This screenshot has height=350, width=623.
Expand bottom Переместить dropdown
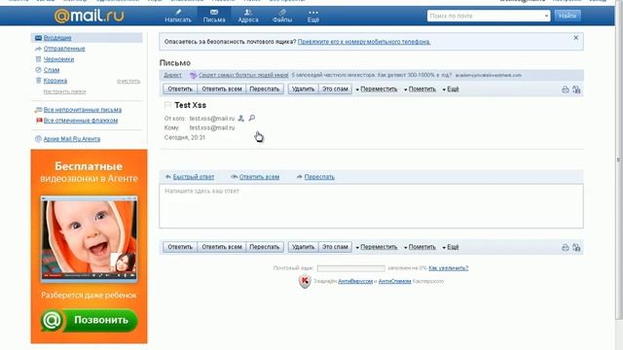tap(377, 247)
